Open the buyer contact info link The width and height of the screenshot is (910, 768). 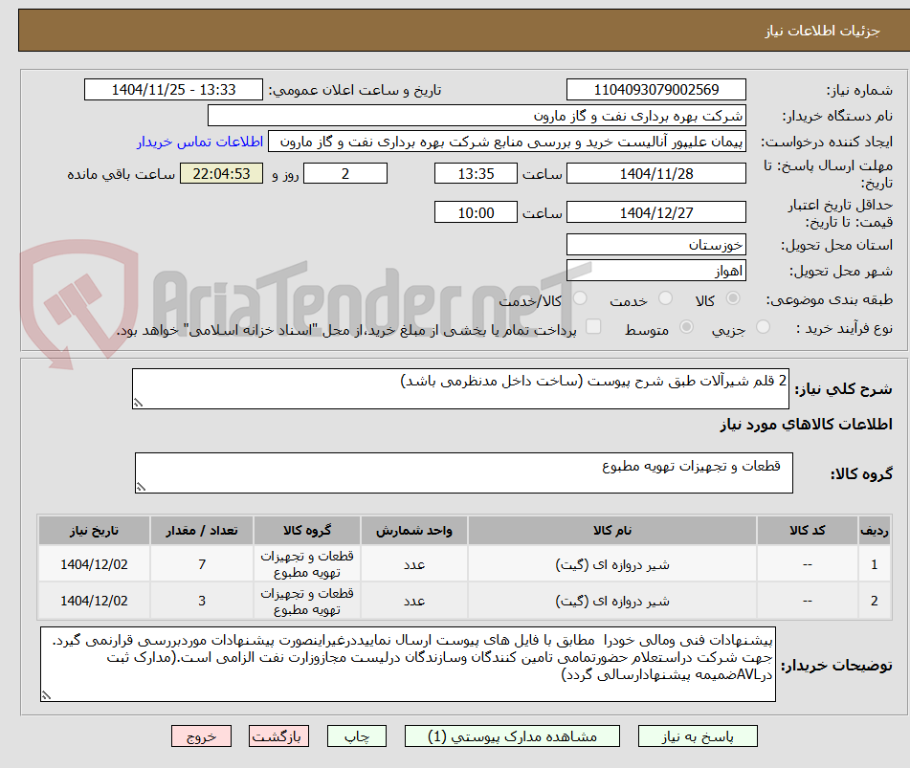[200, 143]
